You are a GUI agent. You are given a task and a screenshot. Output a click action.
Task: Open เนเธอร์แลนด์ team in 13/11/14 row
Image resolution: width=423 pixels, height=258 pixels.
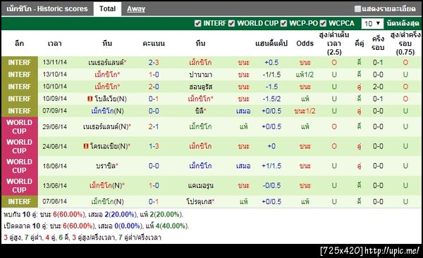(x=107, y=63)
